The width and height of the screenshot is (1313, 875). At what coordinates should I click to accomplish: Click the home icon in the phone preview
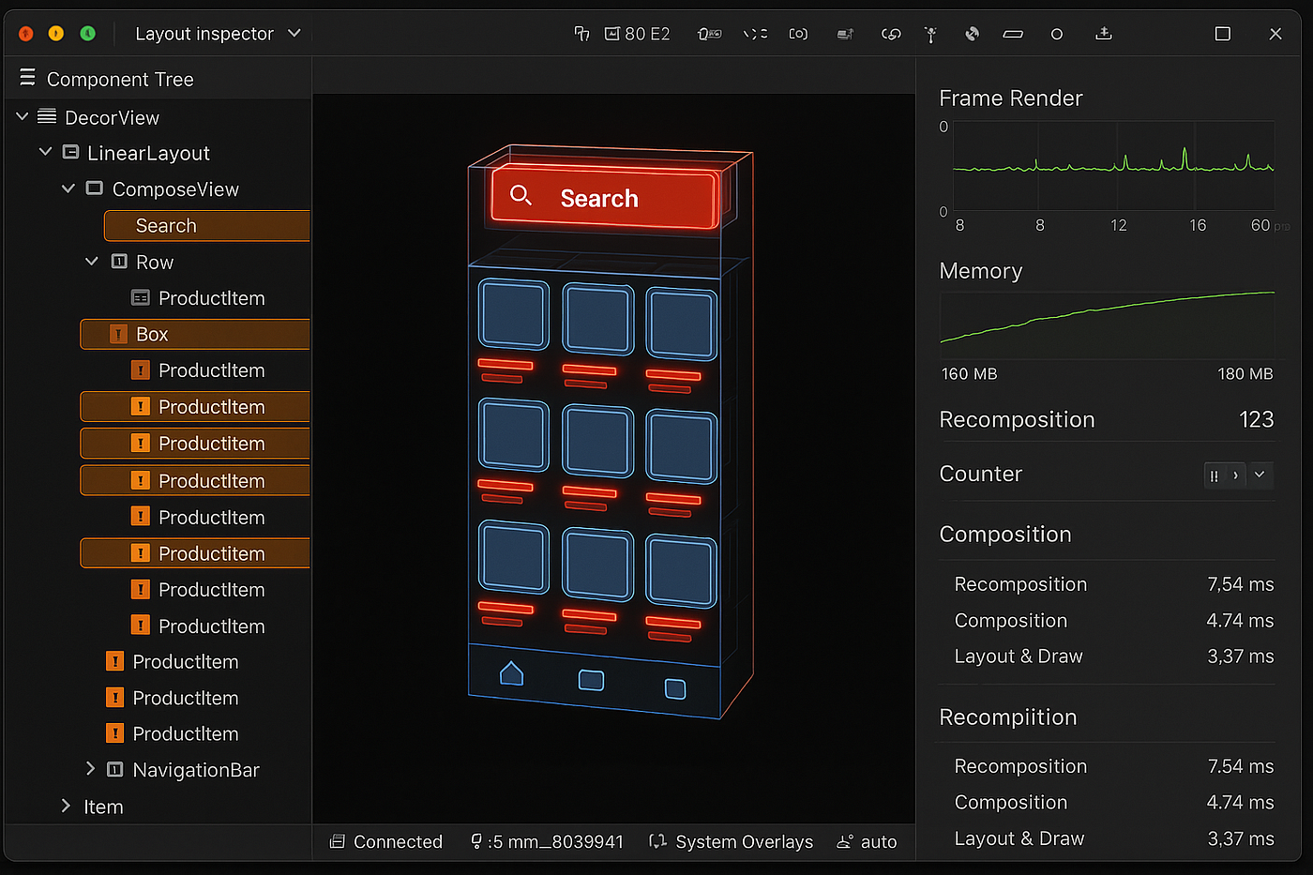click(x=511, y=673)
